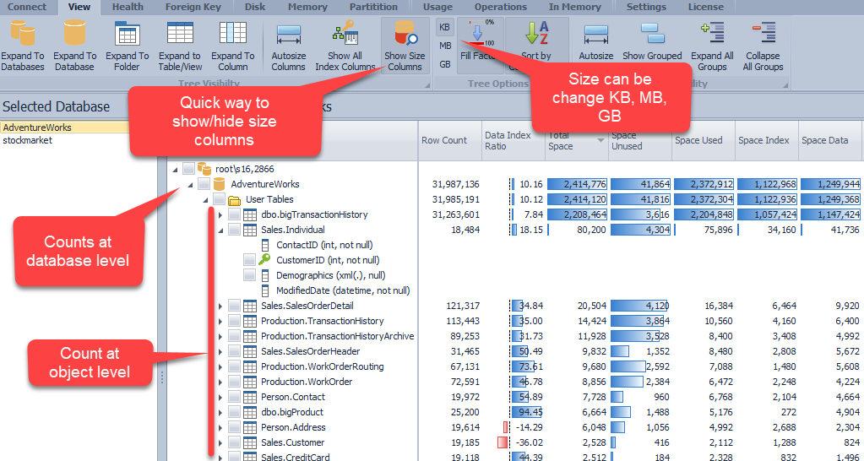The image size is (864, 461).
Task: Check the Sales.Individual checkbox
Action: [234, 230]
